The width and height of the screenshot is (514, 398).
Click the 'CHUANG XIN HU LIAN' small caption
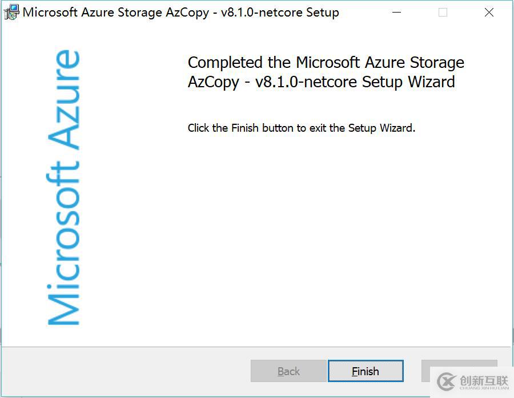pyautogui.click(x=484, y=388)
